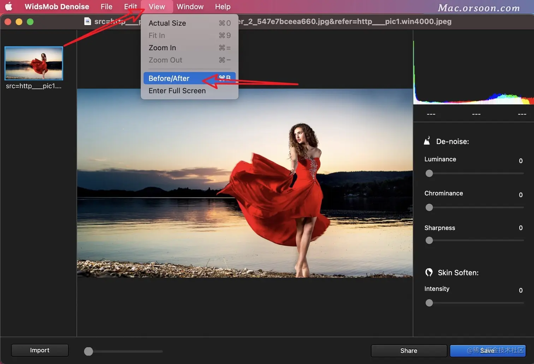Click the Sharpness slider handle

[429, 240]
